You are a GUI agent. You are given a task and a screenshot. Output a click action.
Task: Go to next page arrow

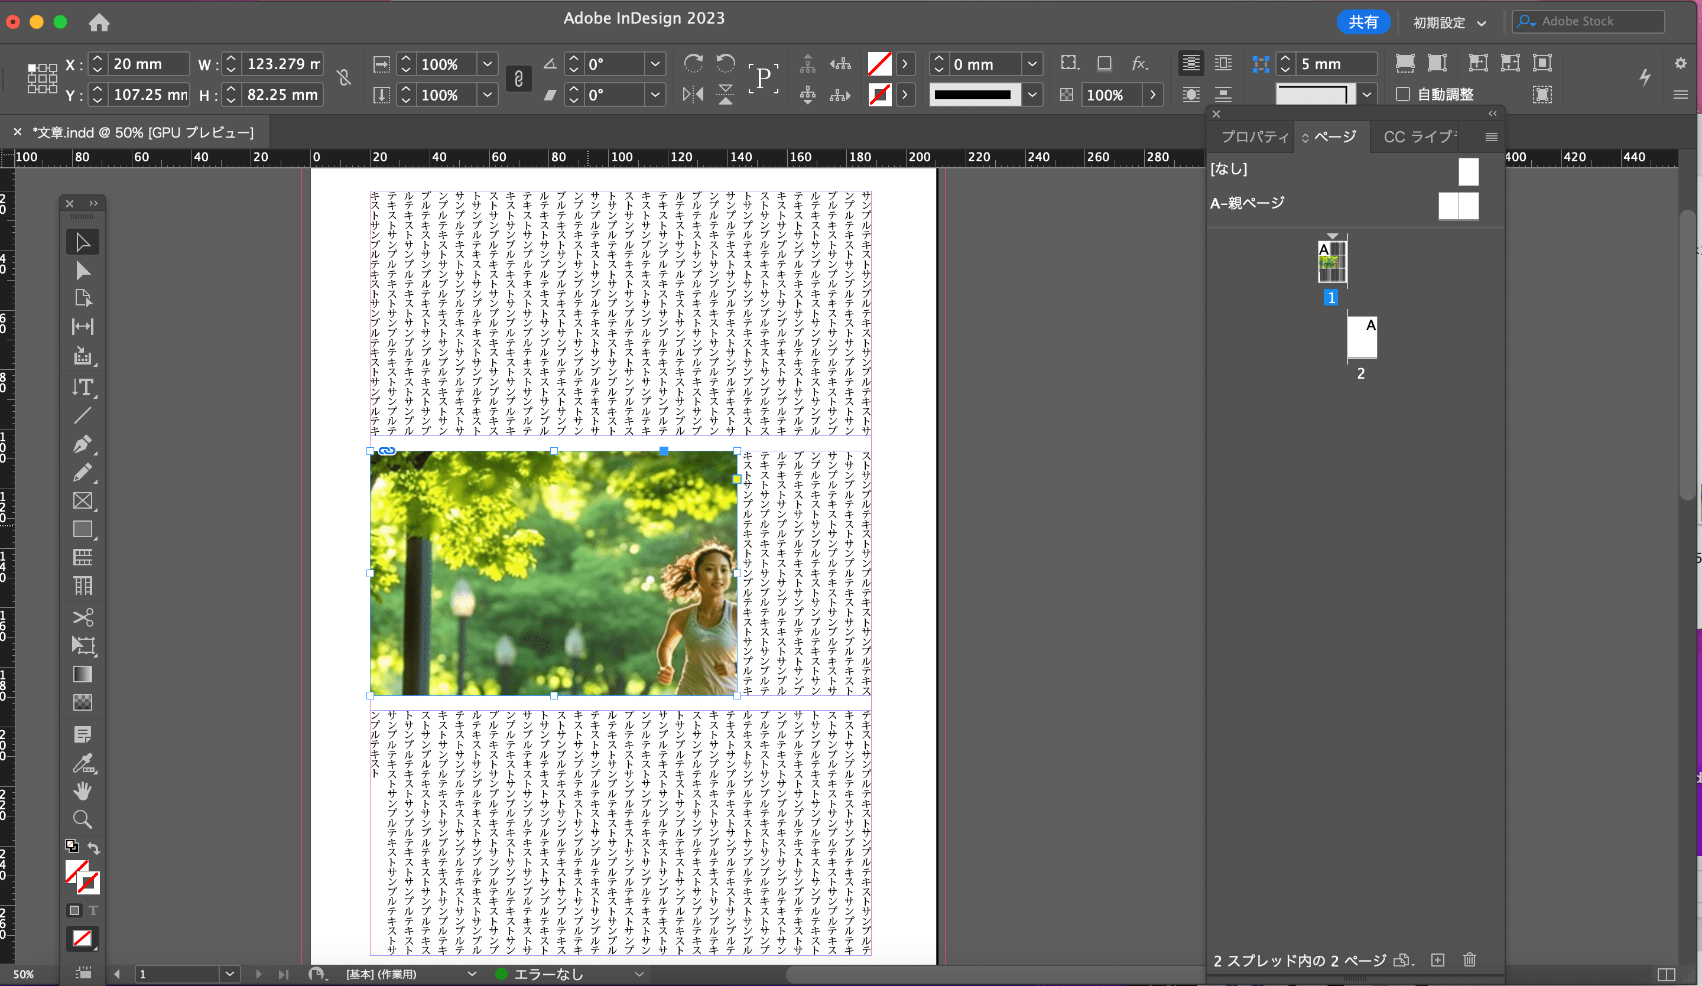pyautogui.click(x=258, y=974)
